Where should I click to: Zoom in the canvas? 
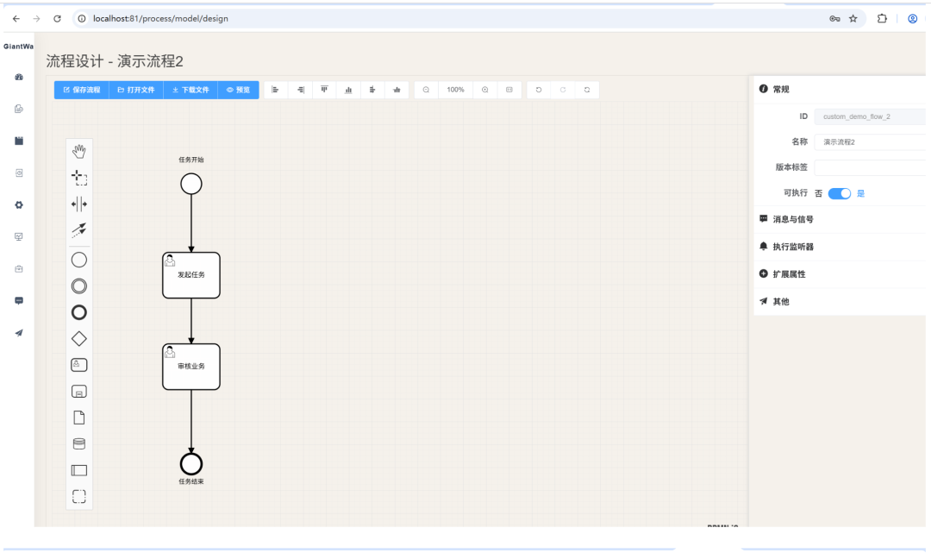pyautogui.click(x=485, y=90)
